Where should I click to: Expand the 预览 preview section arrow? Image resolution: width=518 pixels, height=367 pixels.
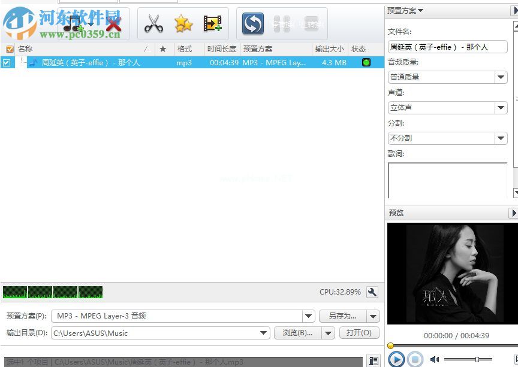(x=514, y=213)
